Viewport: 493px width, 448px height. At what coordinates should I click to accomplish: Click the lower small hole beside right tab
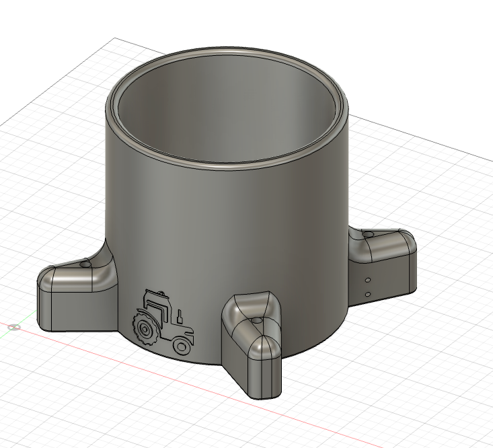(368, 293)
